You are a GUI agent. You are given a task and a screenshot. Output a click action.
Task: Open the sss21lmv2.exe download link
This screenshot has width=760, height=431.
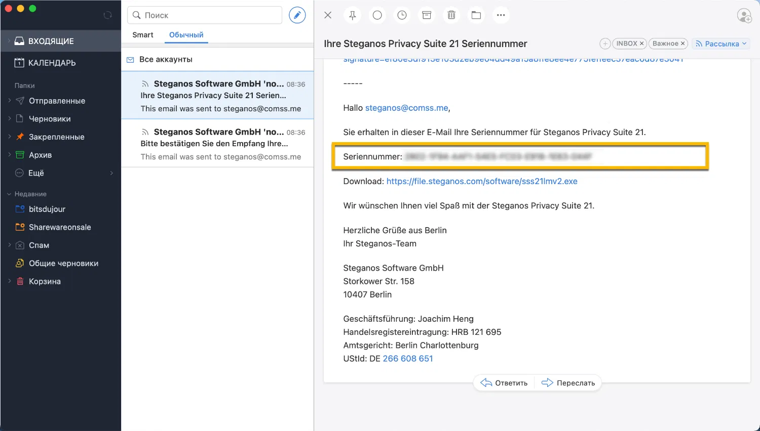click(x=482, y=181)
